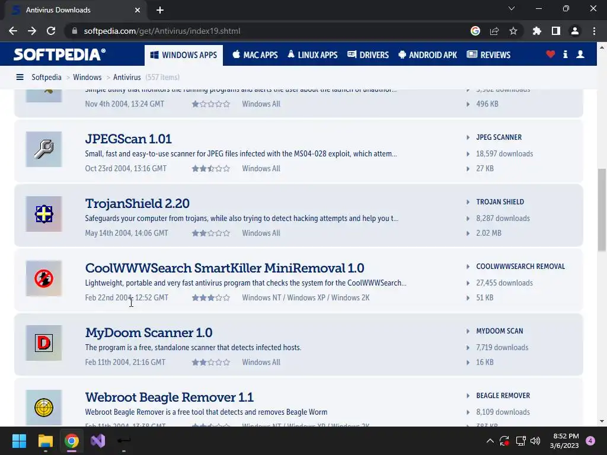The height and width of the screenshot is (455, 607).
Task: Click the MyDoom Scanner star rating
Action: coord(211,363)
